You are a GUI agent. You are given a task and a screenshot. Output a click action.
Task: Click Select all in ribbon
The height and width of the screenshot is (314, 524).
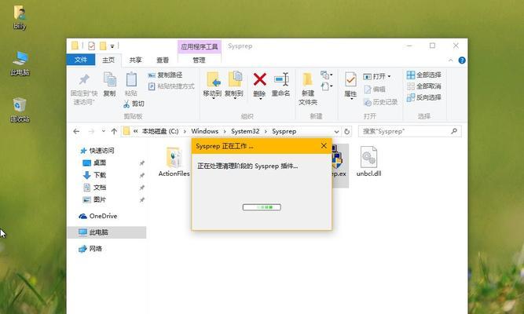pos(423,75)
